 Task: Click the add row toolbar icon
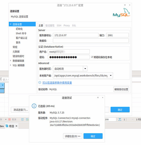pos(27,119)
